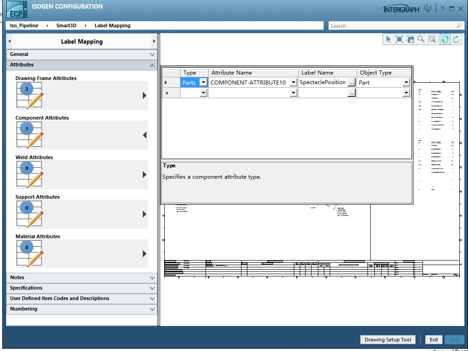Click the Attribute Name column header

point(253,73)
